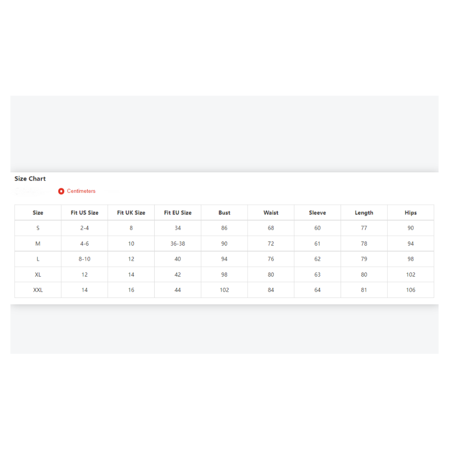This screenshot has height=449, width=449.
Task: Click the Fit UK Size column header
Action: [131, 213]
